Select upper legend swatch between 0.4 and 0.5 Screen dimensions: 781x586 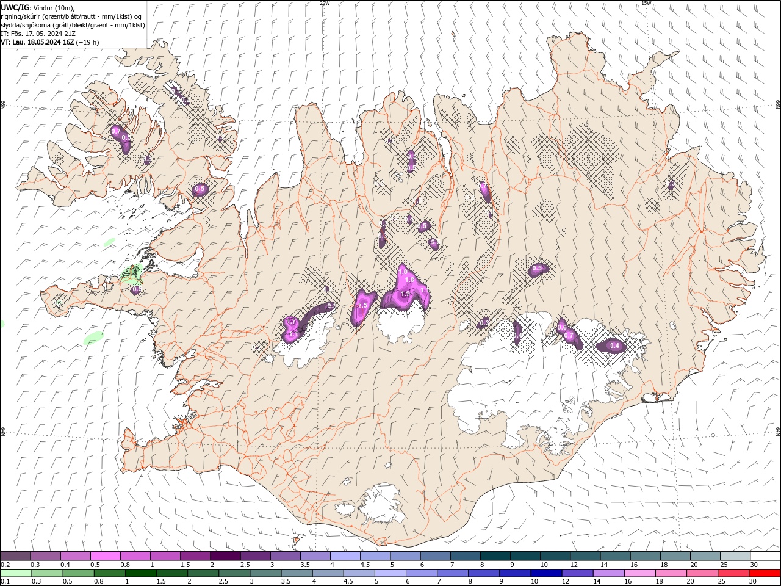pyautogui.click(x=76, y=555)
